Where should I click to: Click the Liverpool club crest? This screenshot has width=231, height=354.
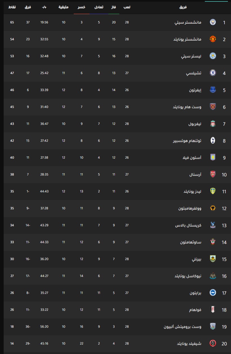click(213, 124)
